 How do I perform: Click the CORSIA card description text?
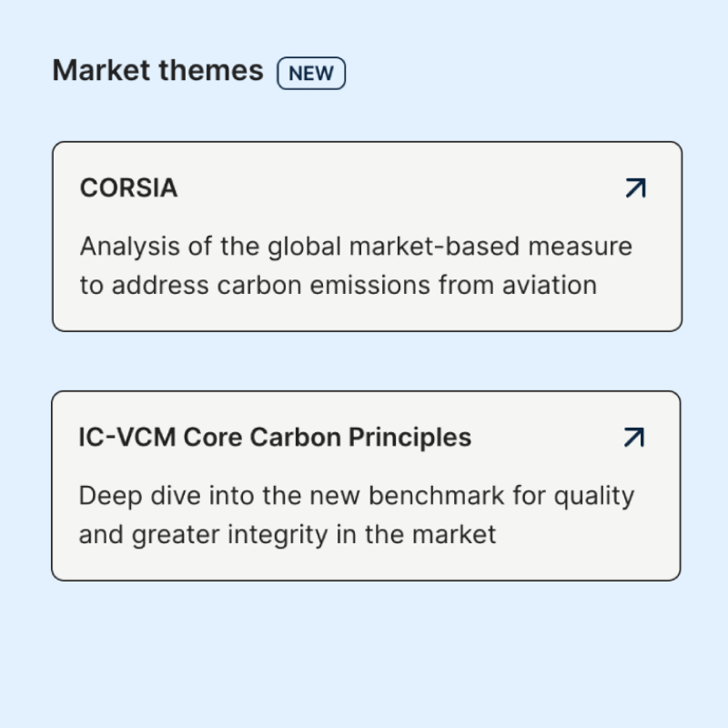point(355,266)
